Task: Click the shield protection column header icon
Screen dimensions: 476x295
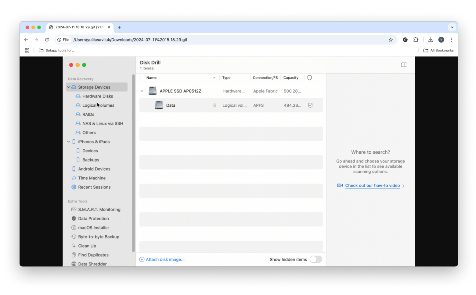Action: 309,78
